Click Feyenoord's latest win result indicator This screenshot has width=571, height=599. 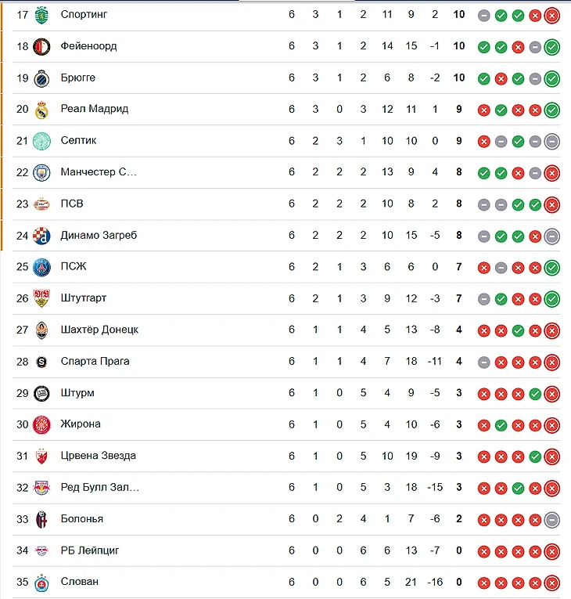[552, 47]
